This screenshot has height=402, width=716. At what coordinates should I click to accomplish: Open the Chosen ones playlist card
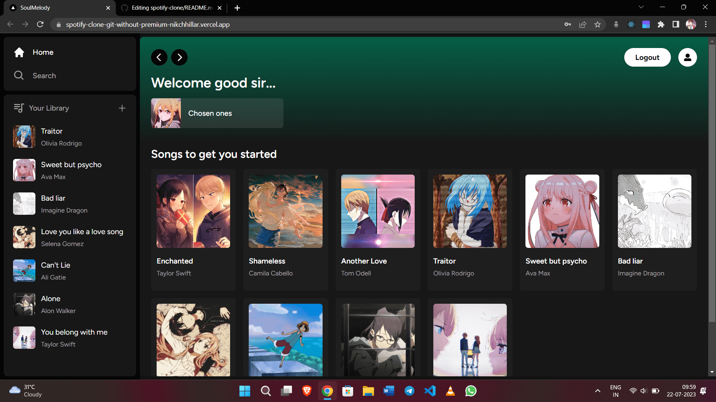click(x=217, y=113)
